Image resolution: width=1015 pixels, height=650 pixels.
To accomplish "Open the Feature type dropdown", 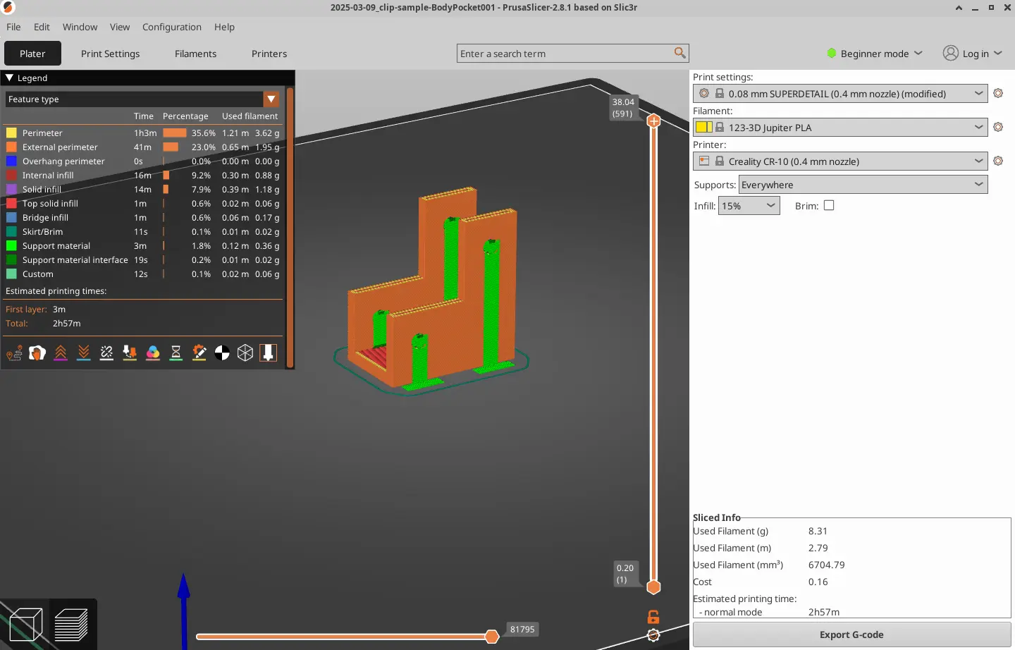I will pos(271,99).
